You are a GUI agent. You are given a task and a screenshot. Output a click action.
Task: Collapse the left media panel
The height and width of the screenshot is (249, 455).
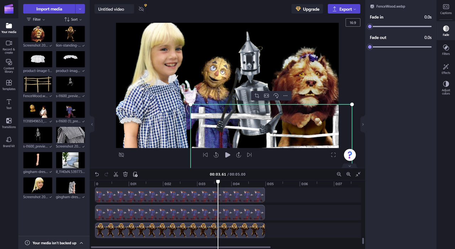pyautogui.click(x=92, y=124)
